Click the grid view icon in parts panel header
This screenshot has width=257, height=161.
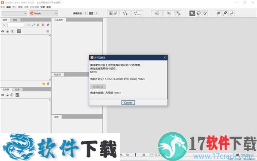coord(19,31)
